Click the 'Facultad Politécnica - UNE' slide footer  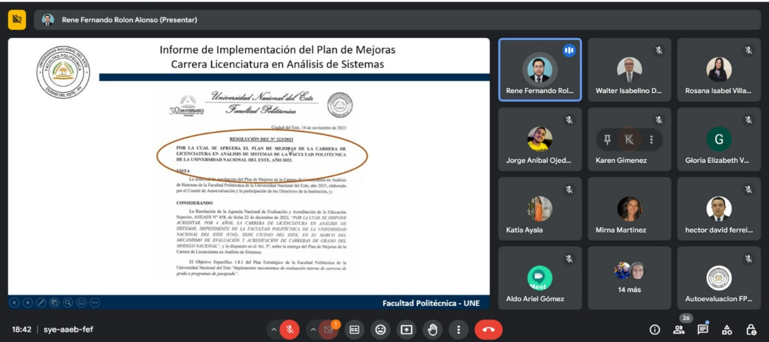(431, 303)
